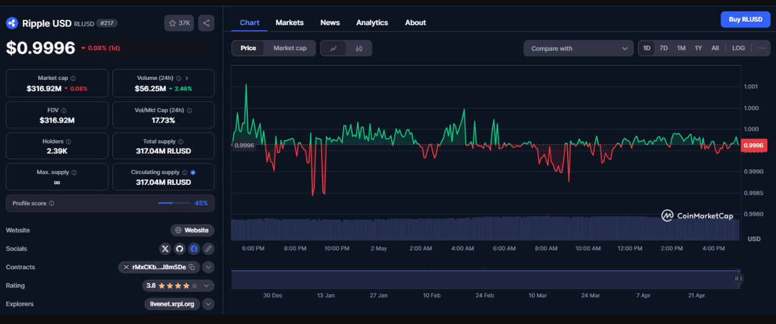Copy the rMxCKb...J8m5De contract address
This screenshot has height=324, width=776.
[x=192, y=267]
